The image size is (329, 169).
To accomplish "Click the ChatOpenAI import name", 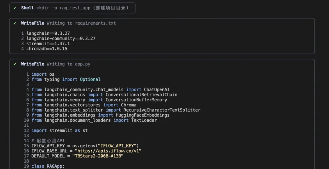I will pyautogui.click(x=157, y=90).
